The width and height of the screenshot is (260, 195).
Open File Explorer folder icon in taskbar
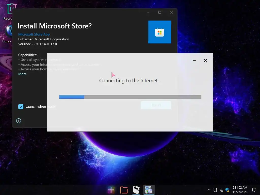click(124, 190)
